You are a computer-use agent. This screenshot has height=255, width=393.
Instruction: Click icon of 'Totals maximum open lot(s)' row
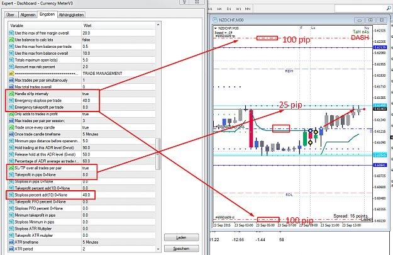11,60
